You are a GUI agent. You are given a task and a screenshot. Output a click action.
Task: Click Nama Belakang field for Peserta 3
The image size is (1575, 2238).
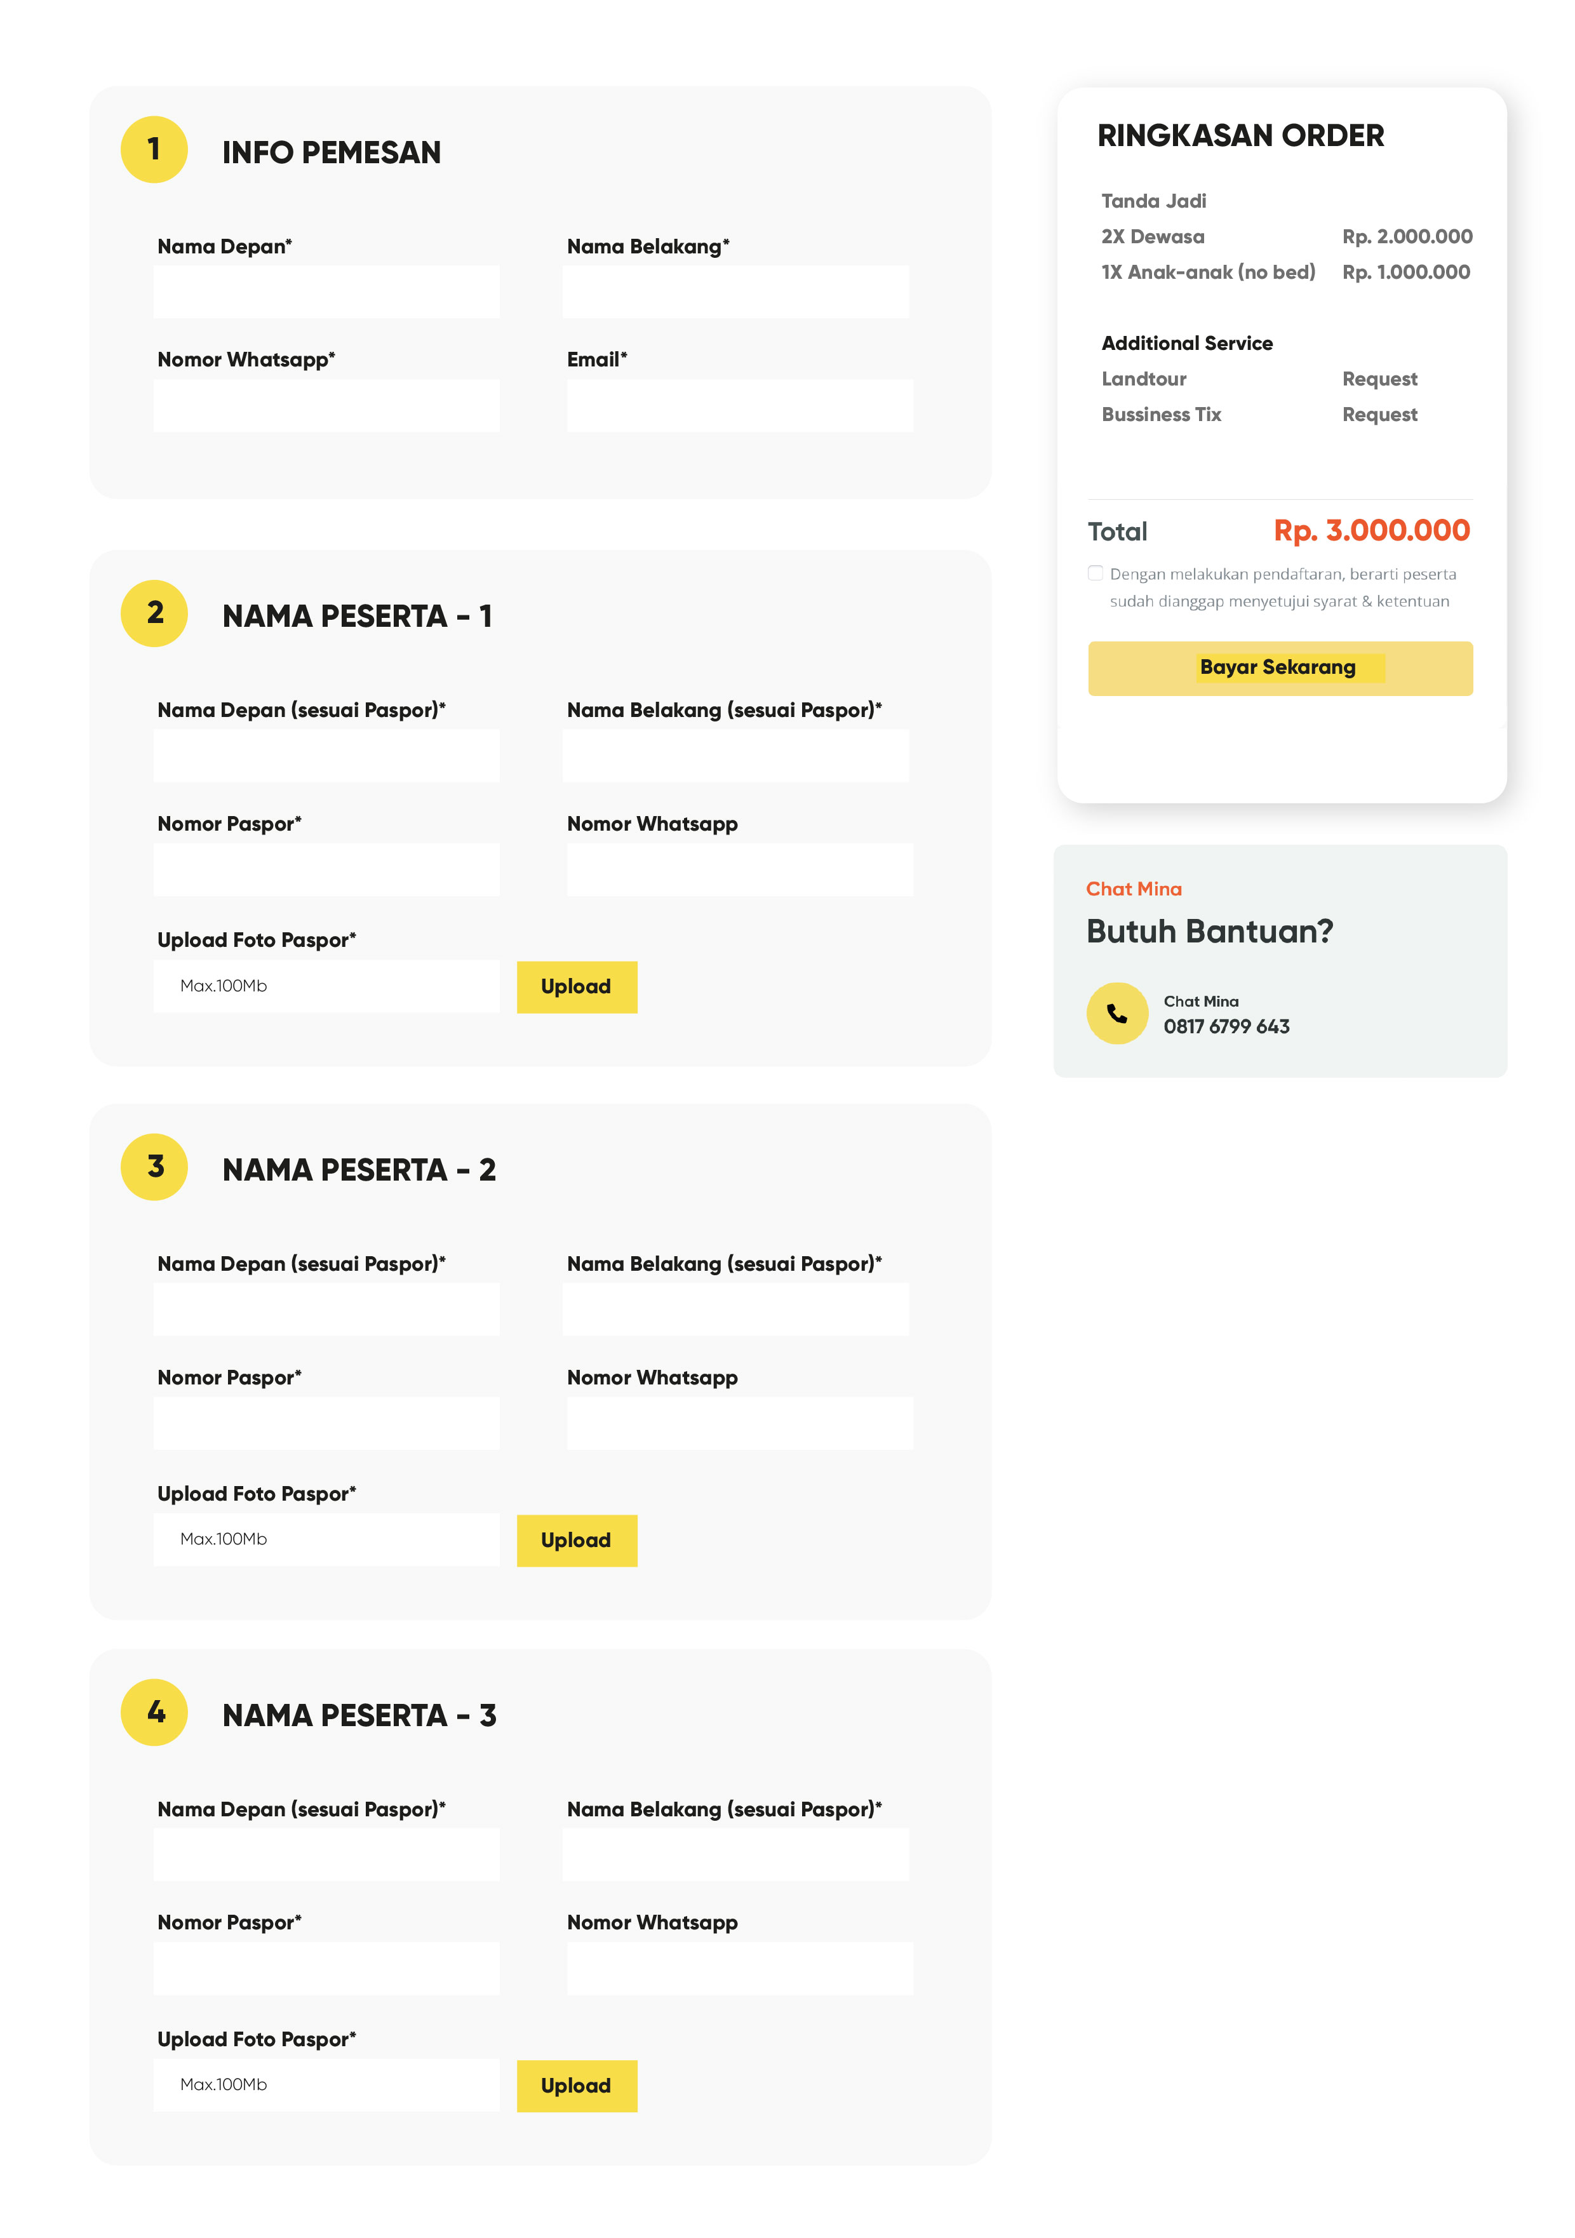736,1855
